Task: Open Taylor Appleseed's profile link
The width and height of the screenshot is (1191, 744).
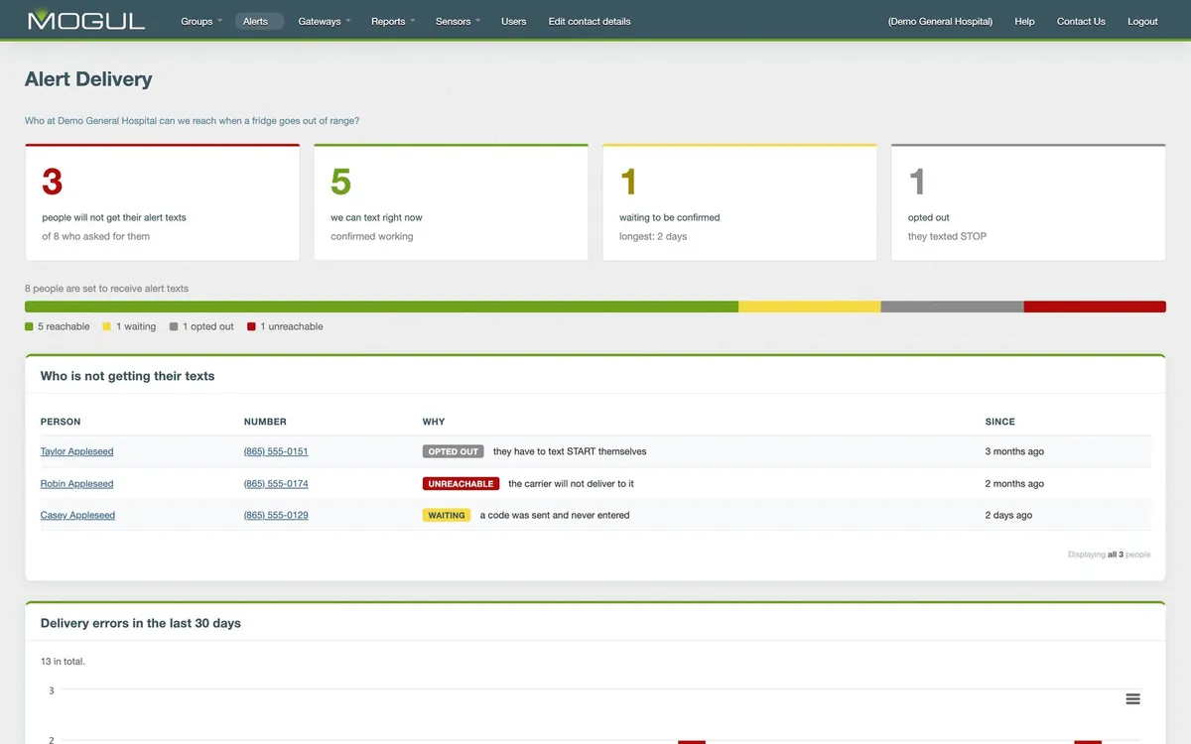Action: [76, 451]
